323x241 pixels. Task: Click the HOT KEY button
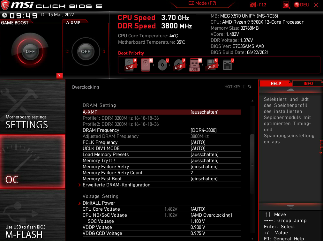(x=232, y=87)
